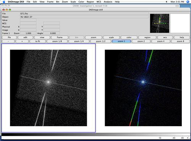Click the background window toolbar toggle pill

177,6
